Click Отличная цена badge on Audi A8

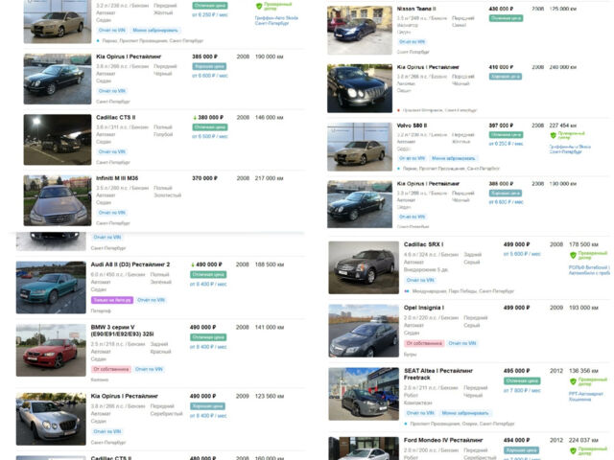click(x=208, y=275)
